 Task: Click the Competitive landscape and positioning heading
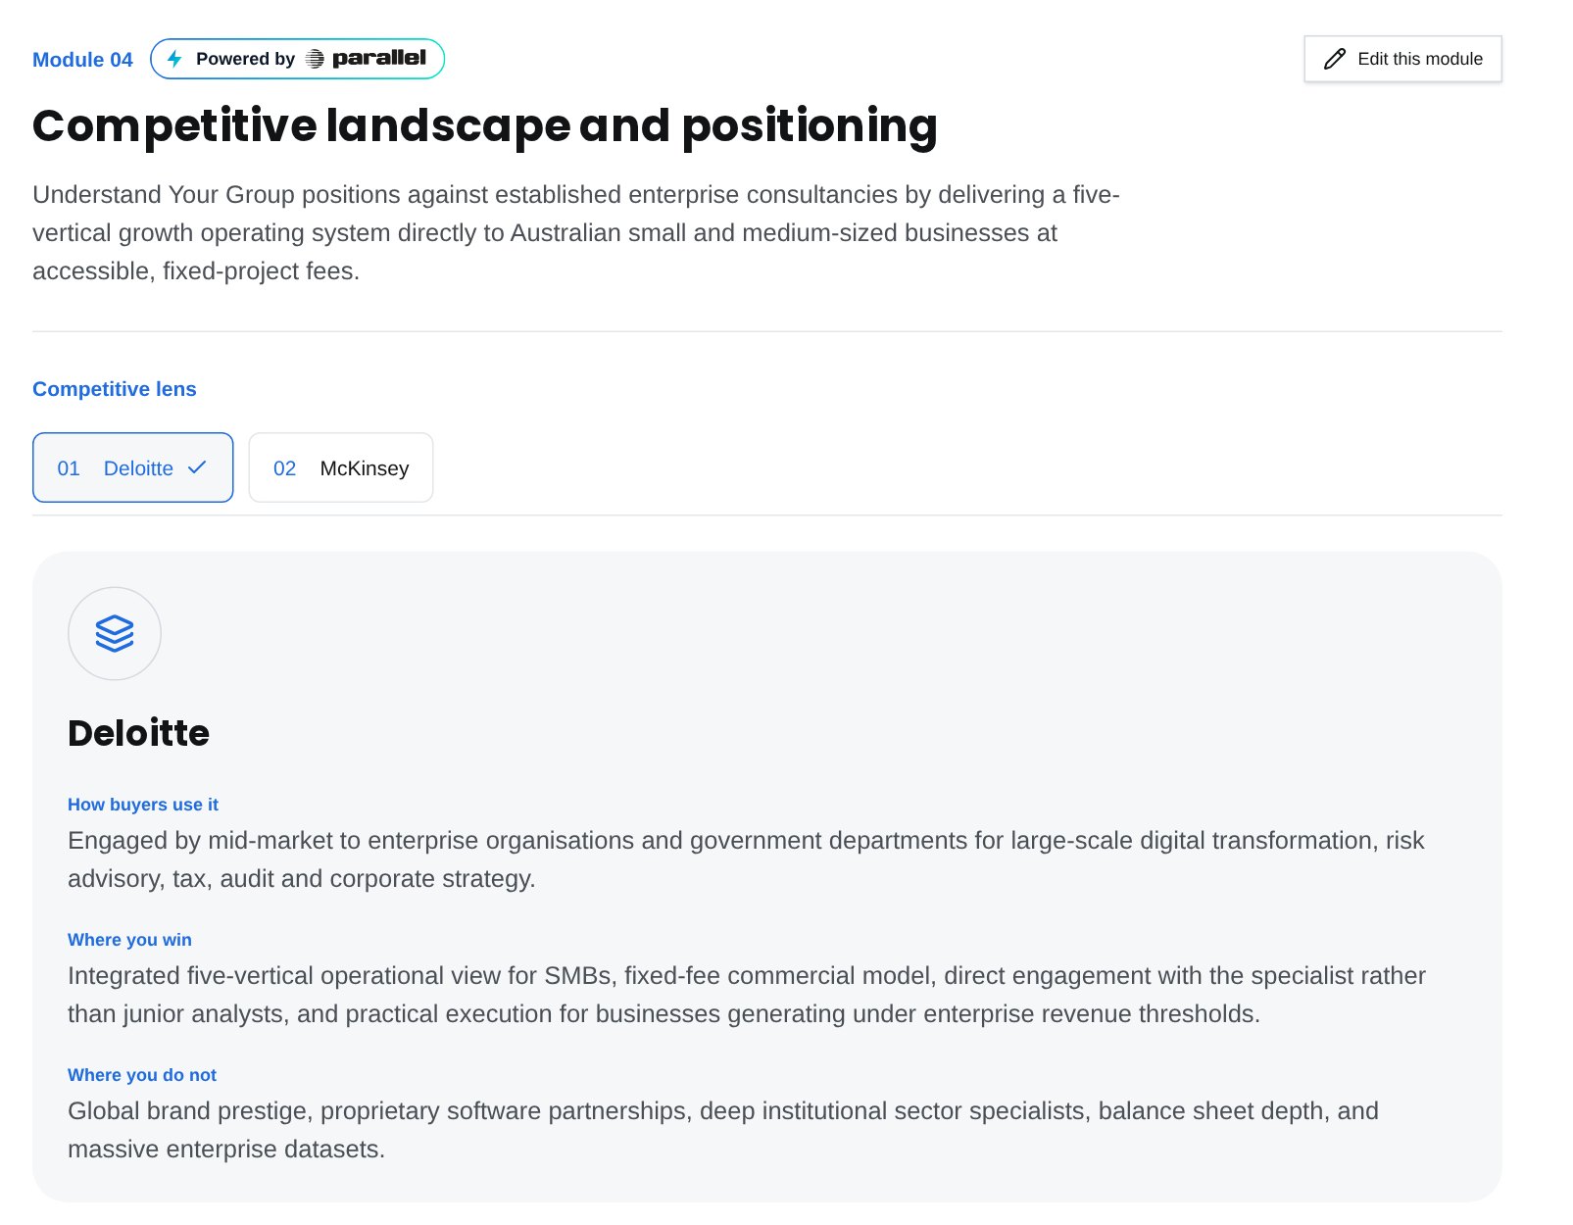[x=485, y=126]
